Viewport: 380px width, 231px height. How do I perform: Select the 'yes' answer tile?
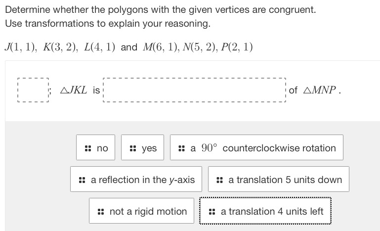[x=142, y=147]
